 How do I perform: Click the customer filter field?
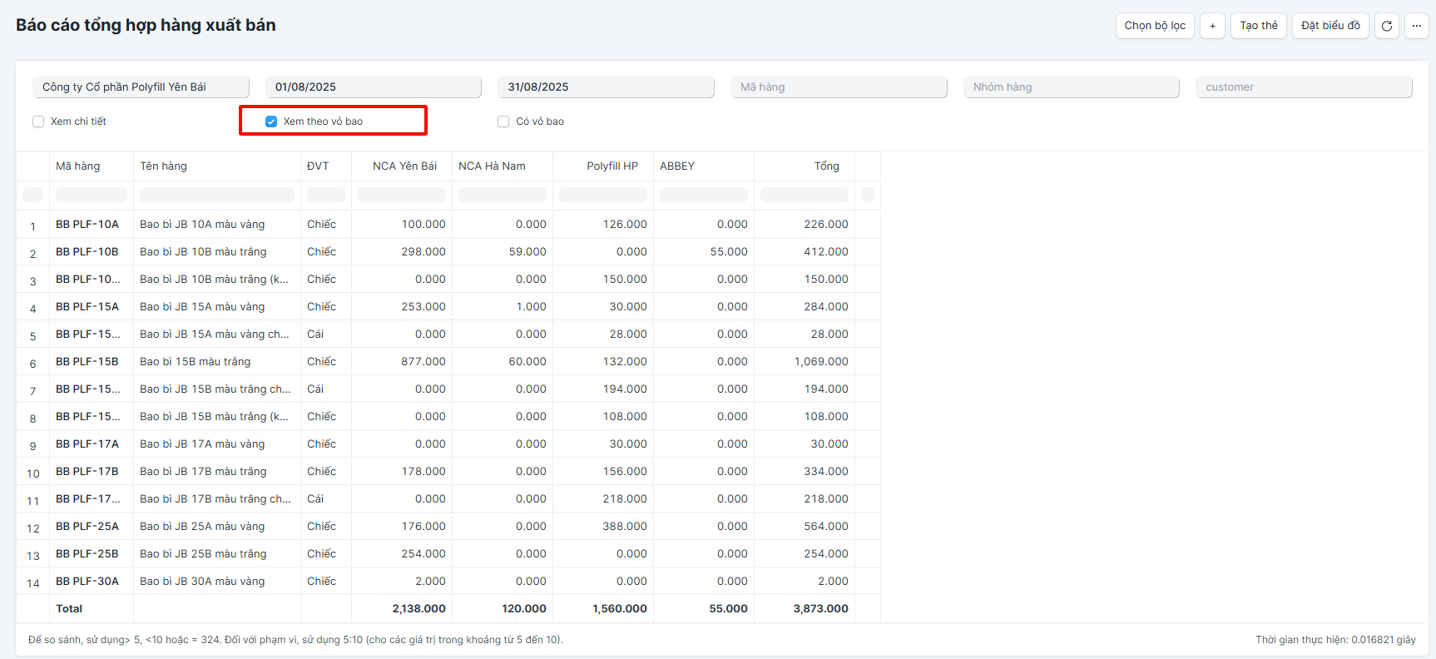[1305, 87]
